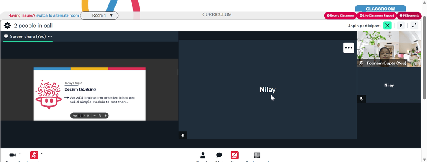Click microphone icon on pinned Nilay view

[183, 135]
